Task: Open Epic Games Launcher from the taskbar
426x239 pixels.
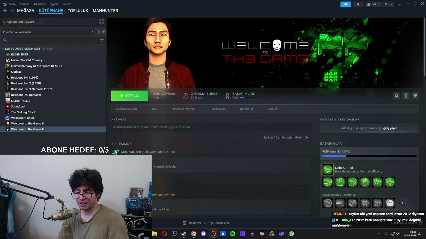Action: pyautogui.click(x=262, y=234)
